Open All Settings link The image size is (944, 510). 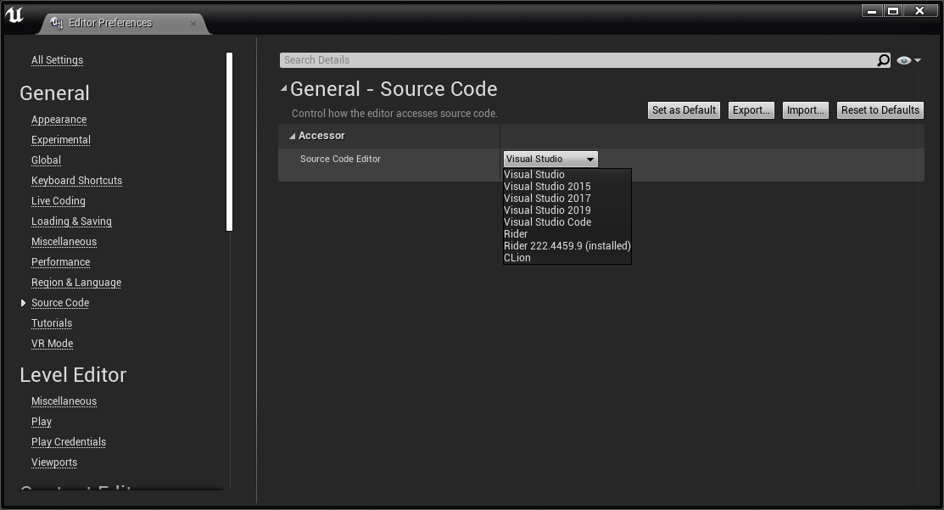point(57,60)
